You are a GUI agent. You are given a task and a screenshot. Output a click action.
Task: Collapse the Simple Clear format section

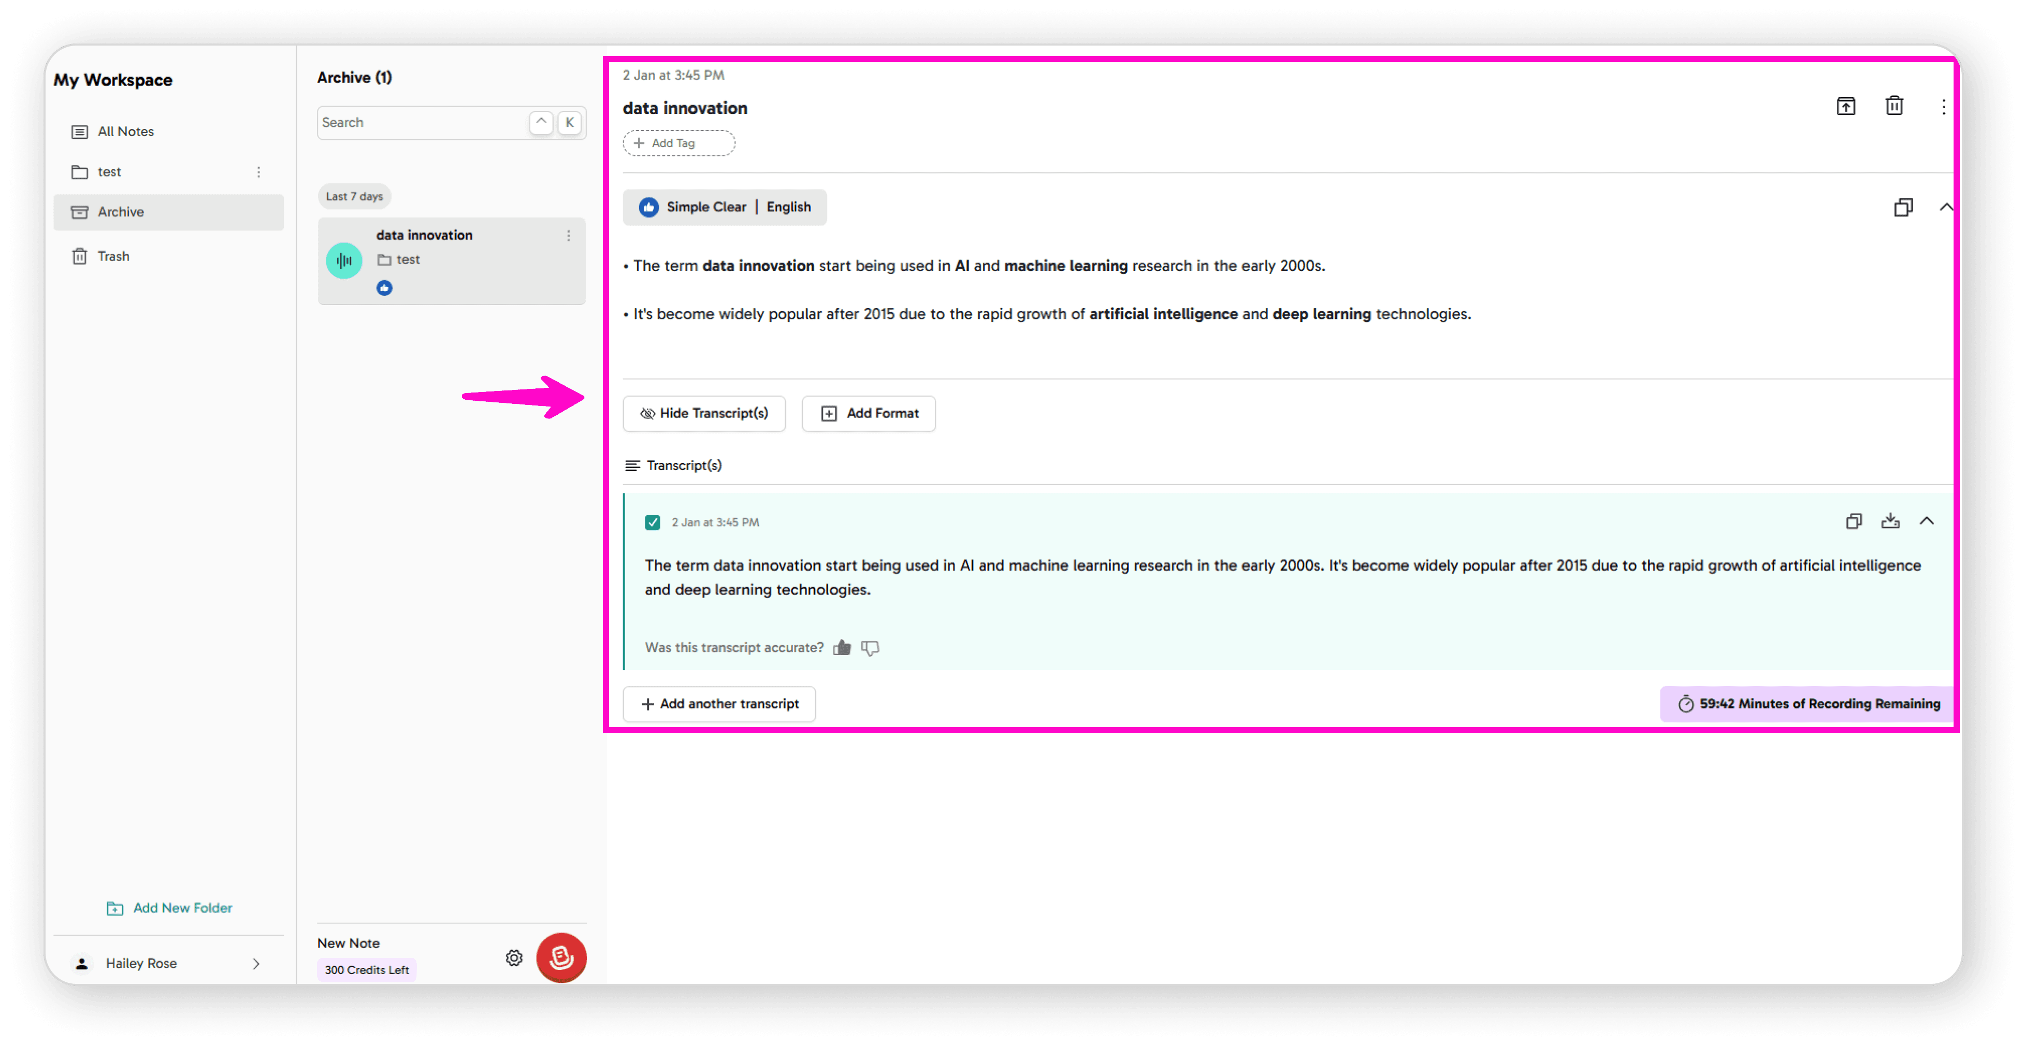[x=1945, y=207]
